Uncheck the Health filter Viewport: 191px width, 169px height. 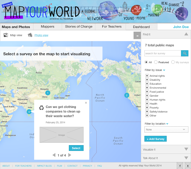[x=147, y=103]
